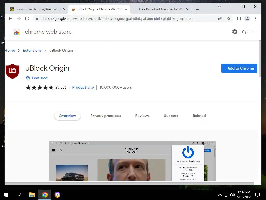Click the 25,536 ratings count
This screenshot has width=266, height=200.
(61, 87)
